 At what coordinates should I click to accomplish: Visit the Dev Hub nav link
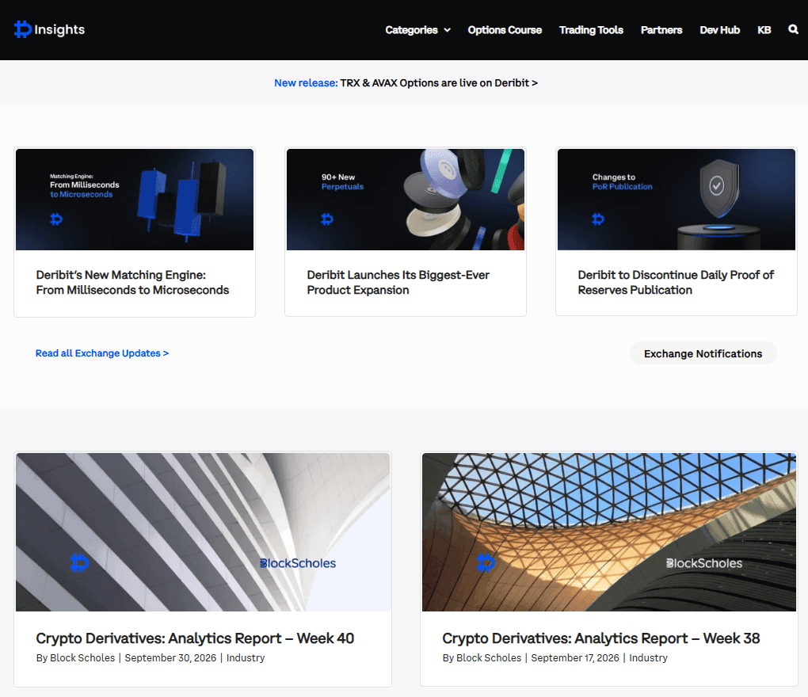[719, 30]
